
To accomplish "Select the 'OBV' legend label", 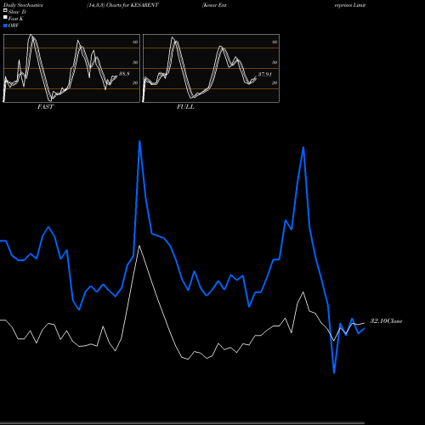I will point(14,25).
